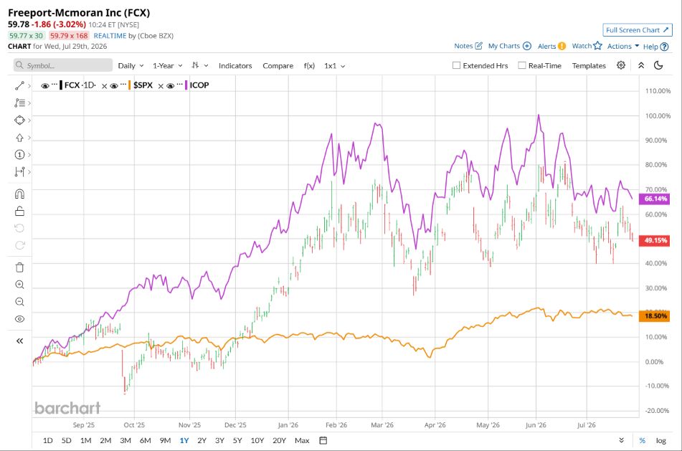Collapse the header with double up chevron
Image resolution: width=682 pixels, height=451 pixels.
pos(641,65)
